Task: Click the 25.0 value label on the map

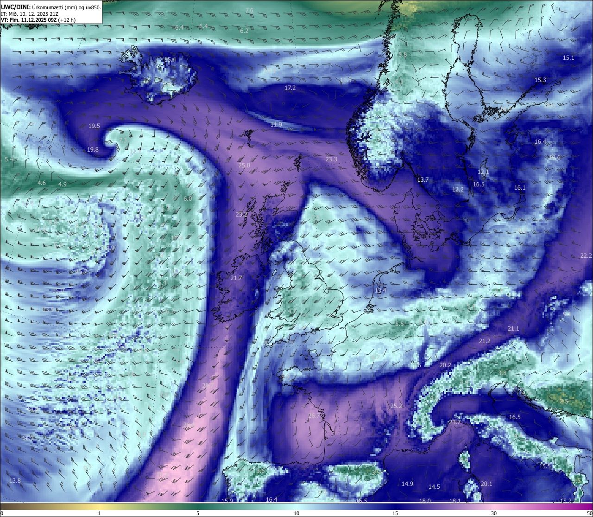Action: (244, 166)
